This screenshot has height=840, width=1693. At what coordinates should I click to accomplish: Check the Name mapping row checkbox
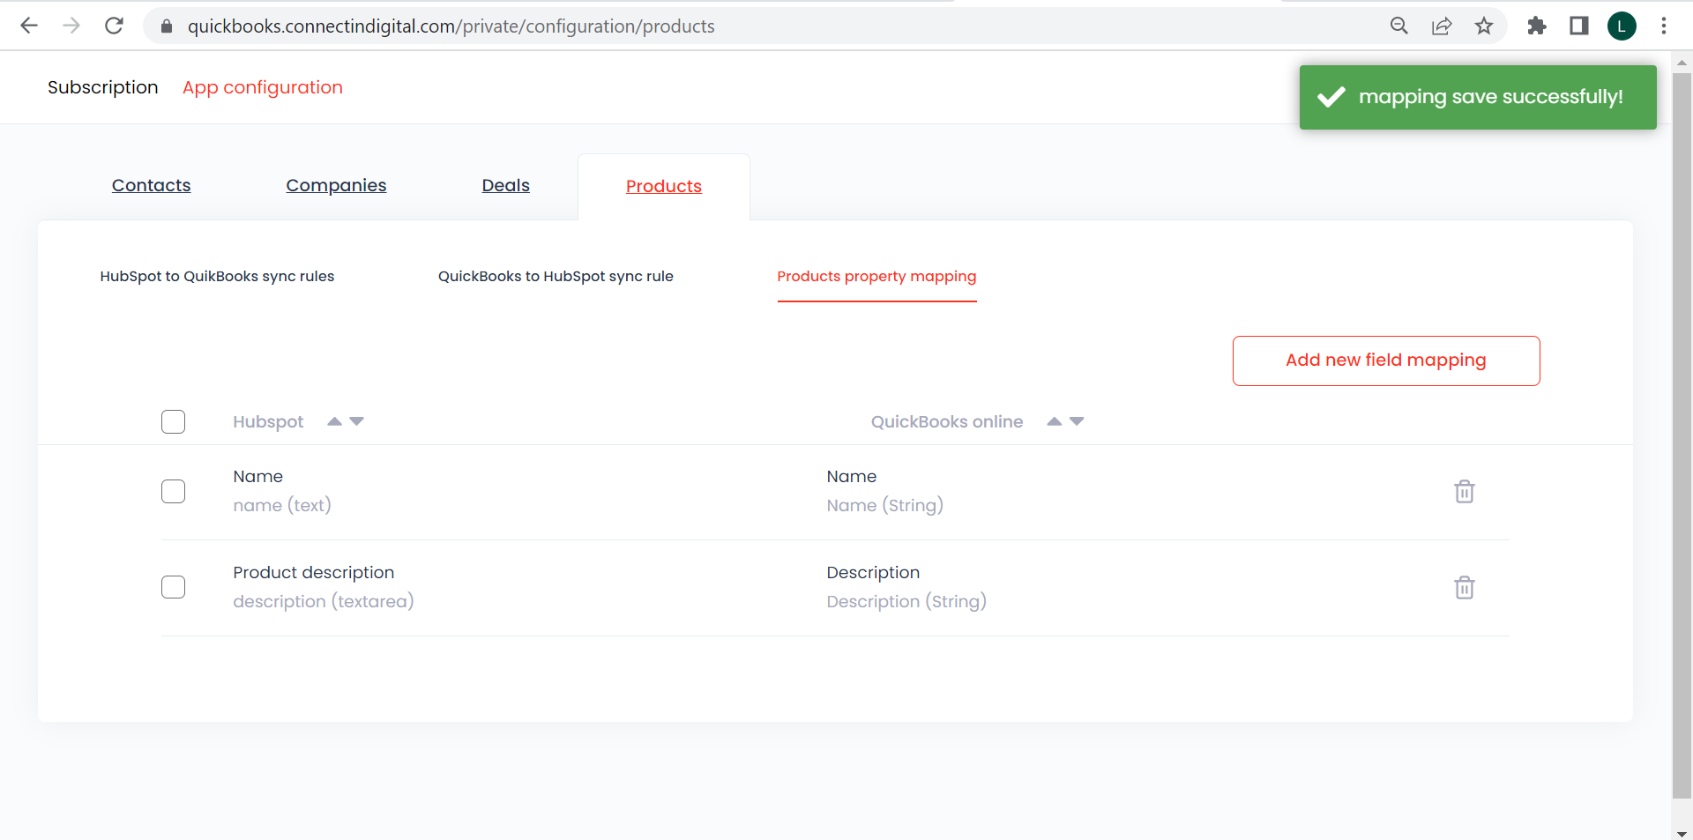pyautogui.click(x=174, y=491)
